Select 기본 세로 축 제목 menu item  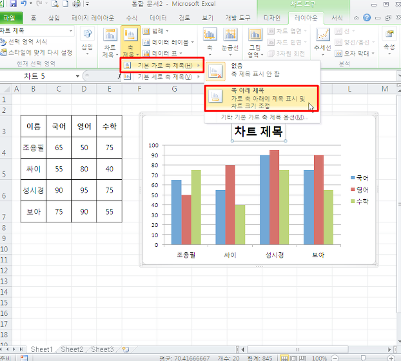click(162, 77)
